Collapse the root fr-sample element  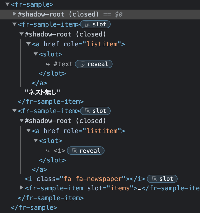click(7, 4)
